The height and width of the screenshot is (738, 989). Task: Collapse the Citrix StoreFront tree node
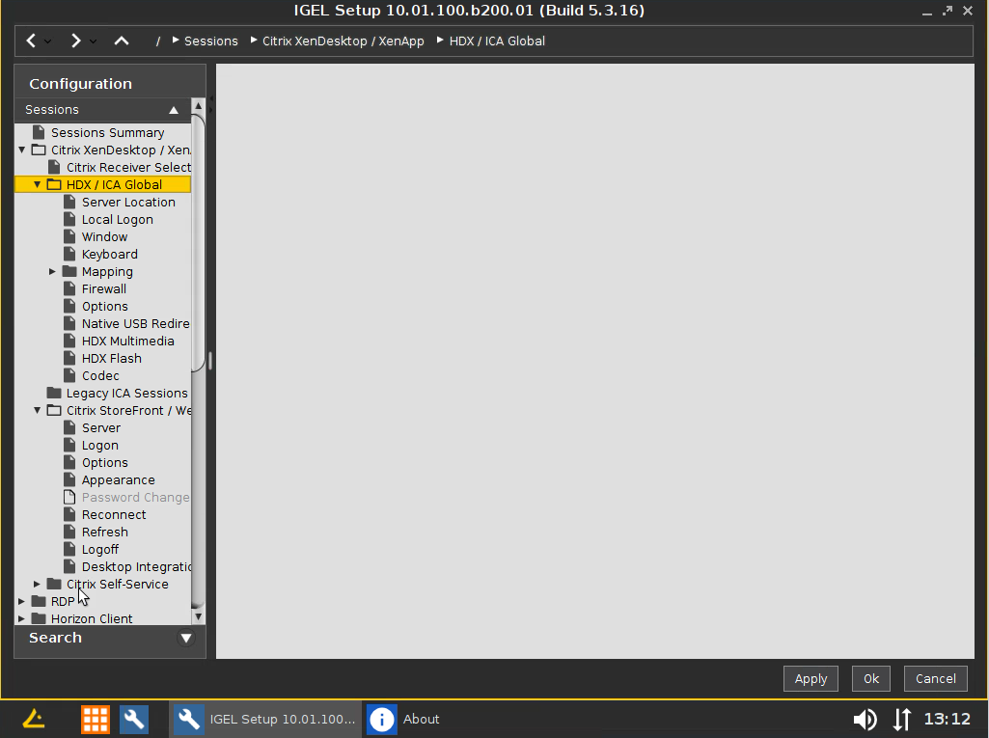click(36, 410)
